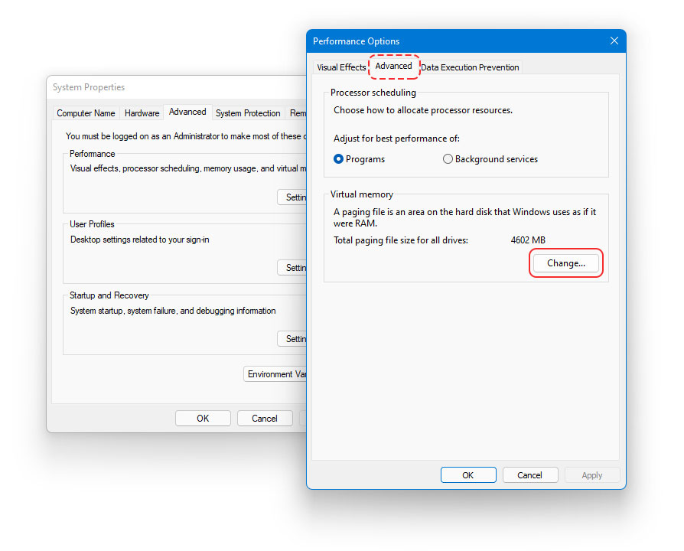This screenshot has height=551, width=684.
Task: Open Performance Settings in System Properties
Action: [x=294, y=197]
